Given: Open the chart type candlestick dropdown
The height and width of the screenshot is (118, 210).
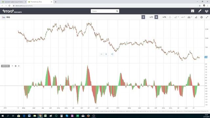Looking at the screenshot, I should pyautogui.click(x=190, y=17).
